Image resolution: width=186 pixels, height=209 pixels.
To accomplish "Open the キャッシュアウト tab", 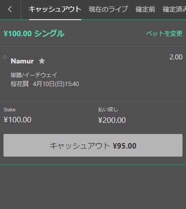I will point(55,9).
